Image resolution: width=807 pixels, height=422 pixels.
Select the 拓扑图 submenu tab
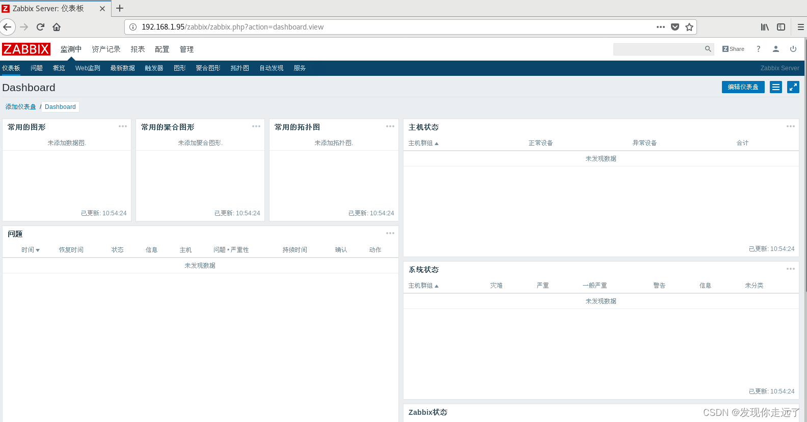pos(239,68)
